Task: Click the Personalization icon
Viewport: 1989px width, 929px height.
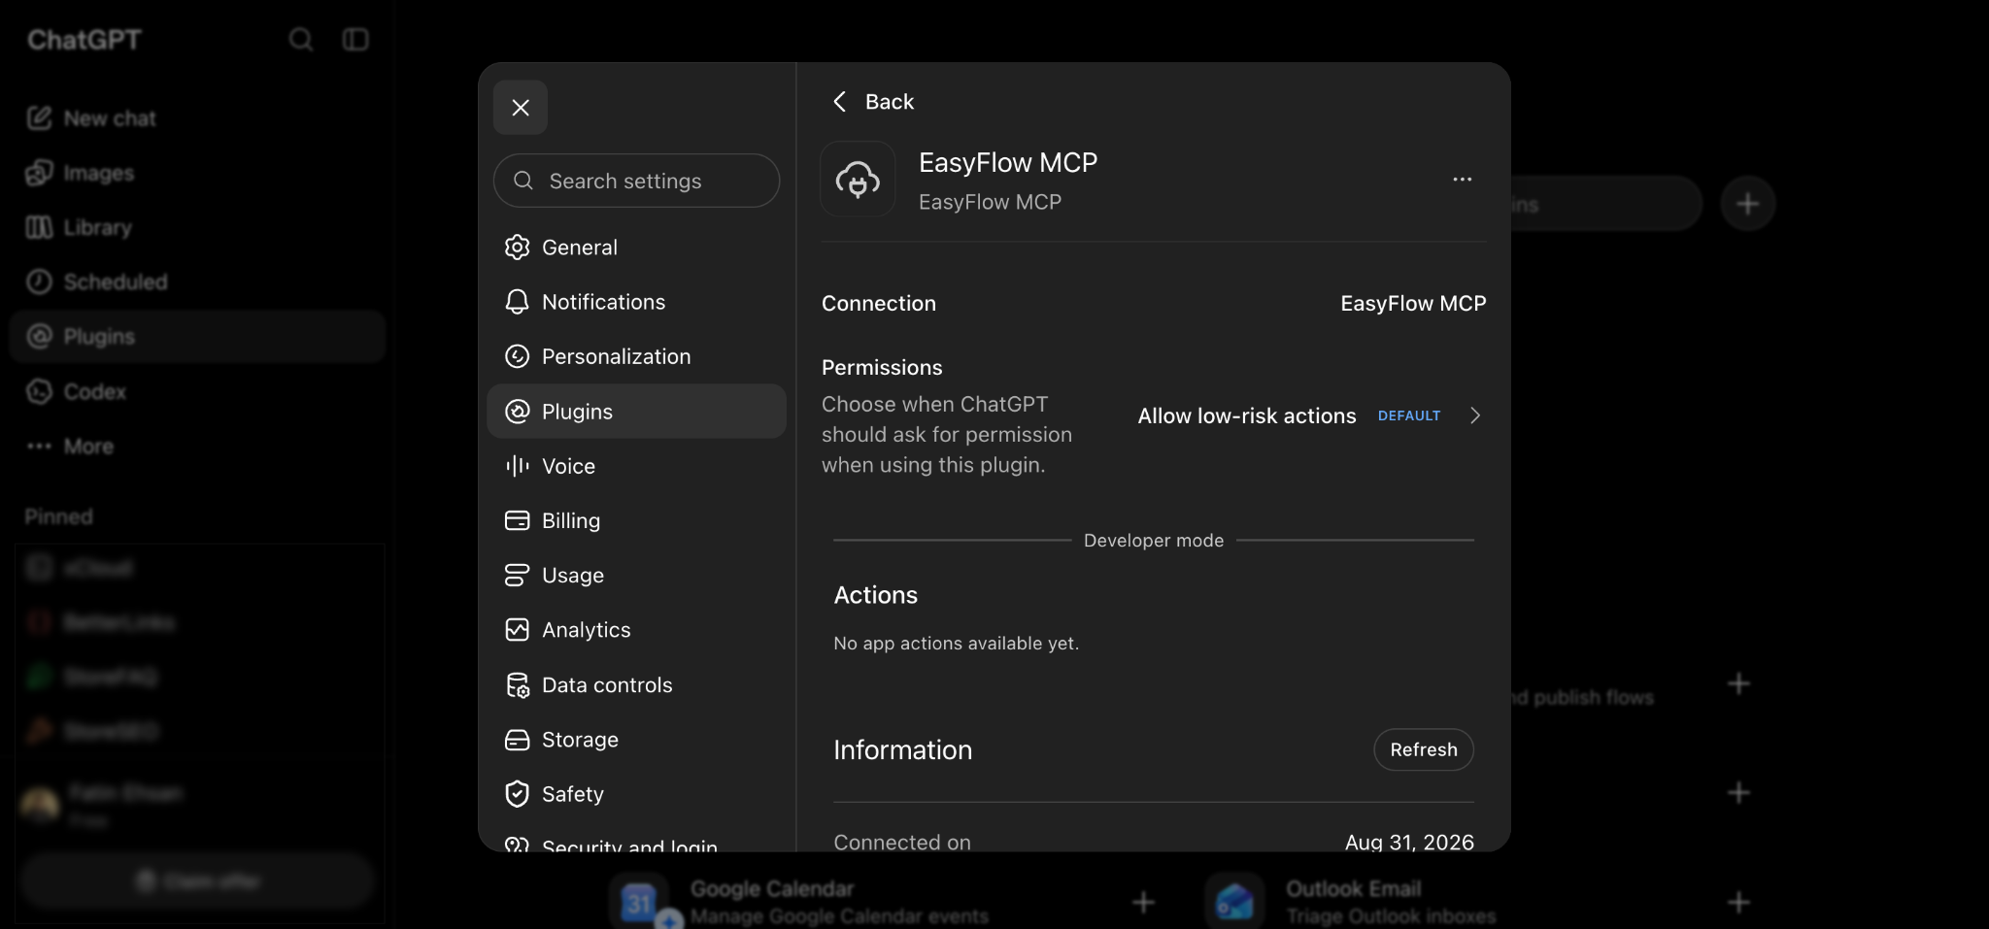Action: 517,356
